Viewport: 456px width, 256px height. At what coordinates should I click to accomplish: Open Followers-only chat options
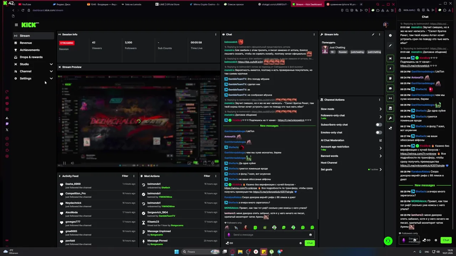[351, 117]
